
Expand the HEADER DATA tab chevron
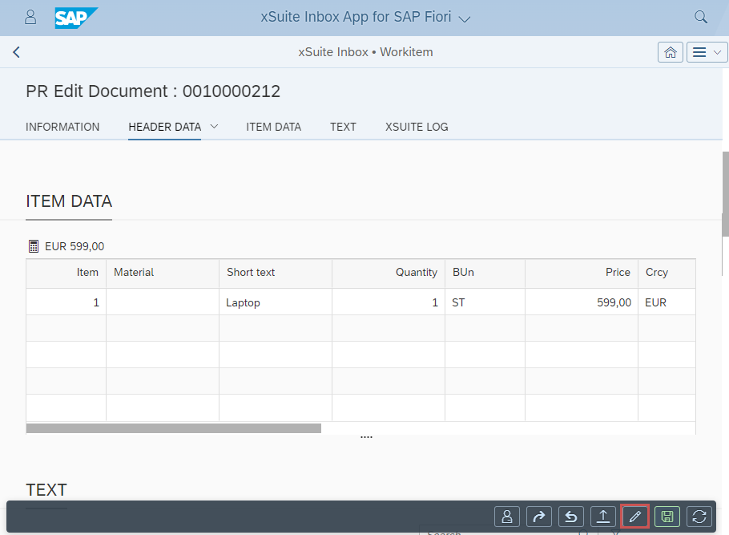point(214,127)
